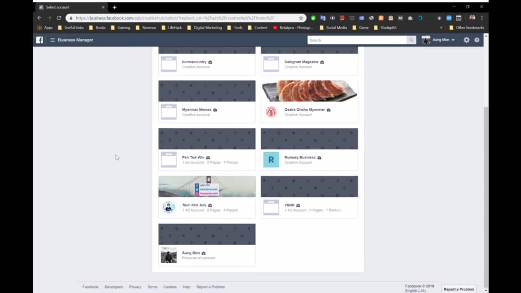Click the Report a Problem button
This screenshot has height=293, width=521.
(459, 289)
